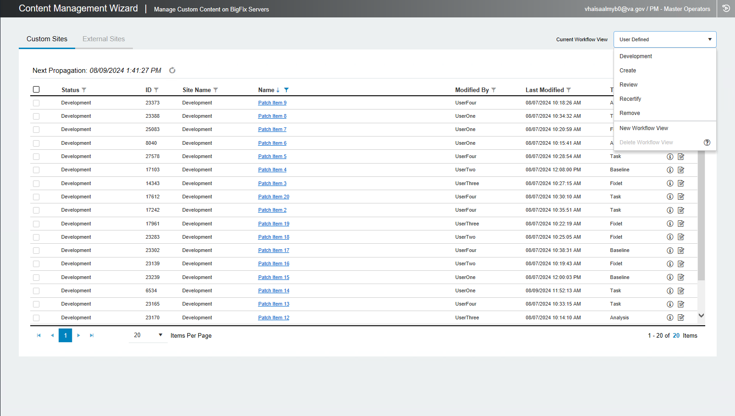The width and height of the screenshot is (735, 416).
Task: Show info for Patch Item 5
Action: click(x=670, y=157)
